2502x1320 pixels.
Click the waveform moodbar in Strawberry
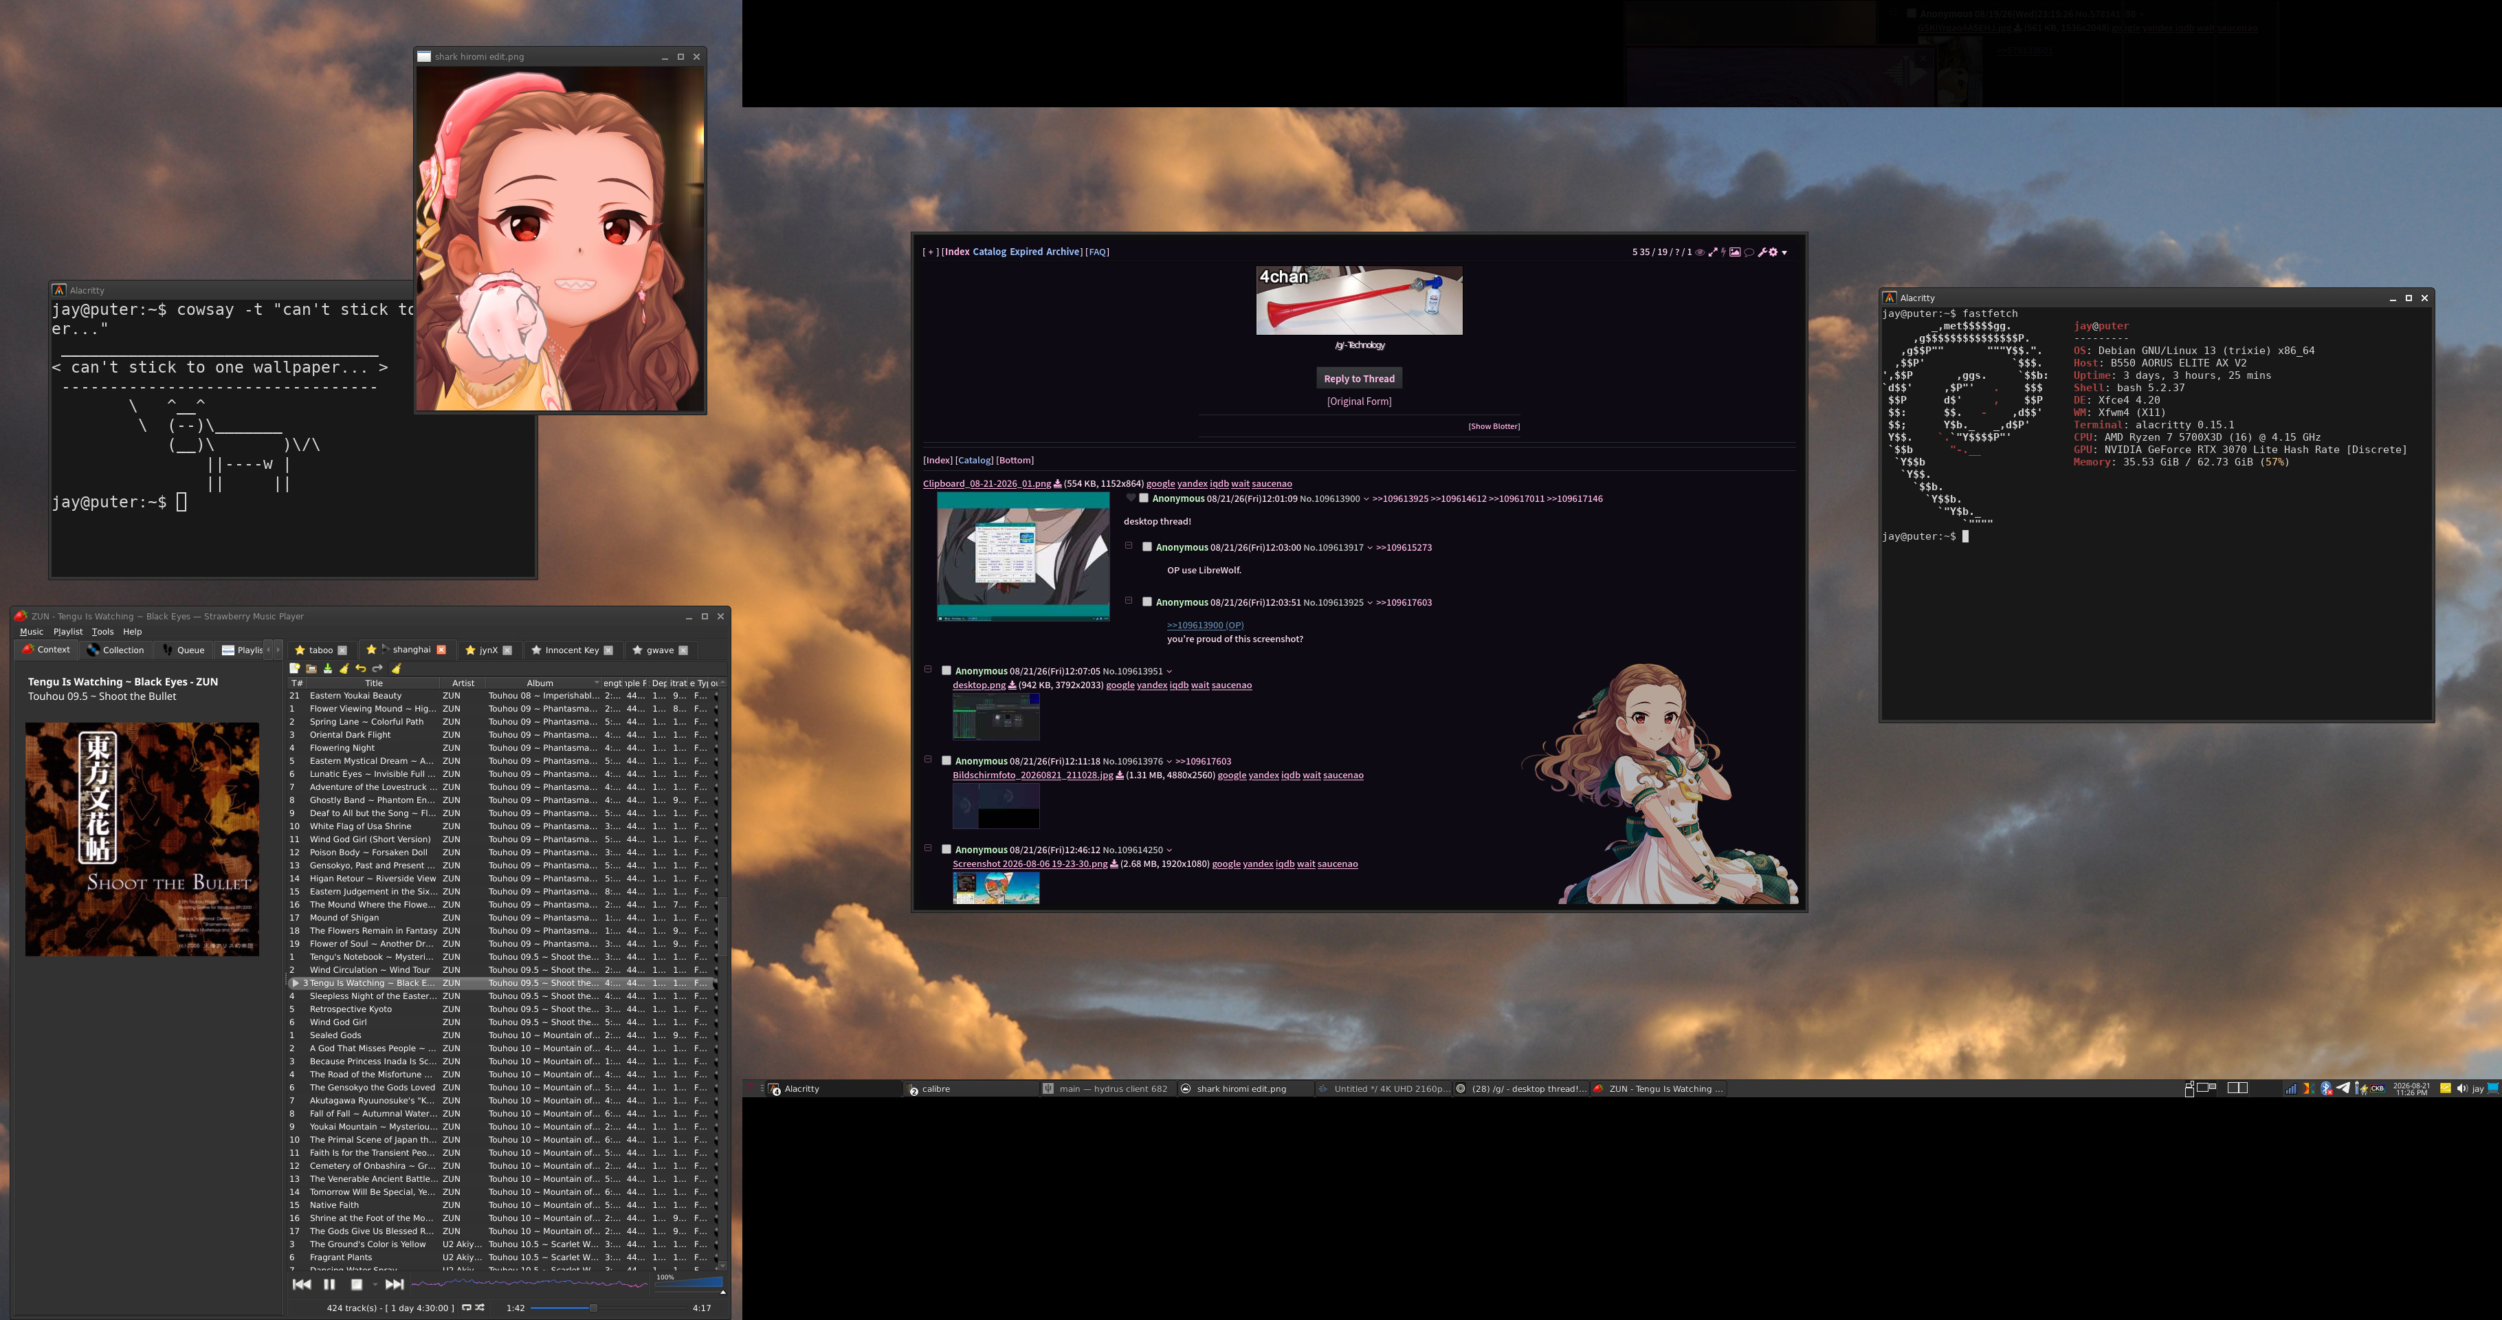tap(531, 1284)
